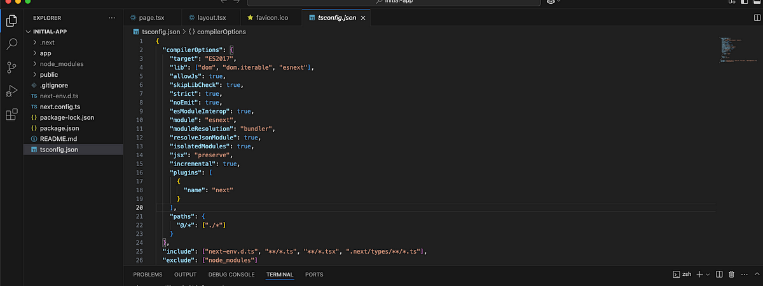This screenshot has height=286, width=763.
Task: Create a new terminal with plus icon
Action: [x=699, y=275]
